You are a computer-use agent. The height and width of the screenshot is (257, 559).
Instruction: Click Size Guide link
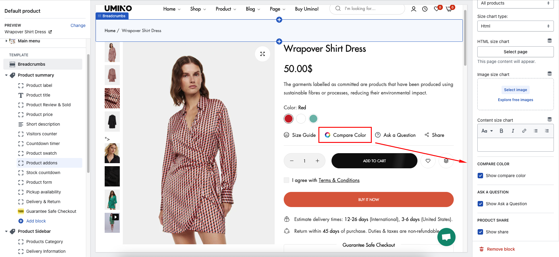[x=300, y=135]
